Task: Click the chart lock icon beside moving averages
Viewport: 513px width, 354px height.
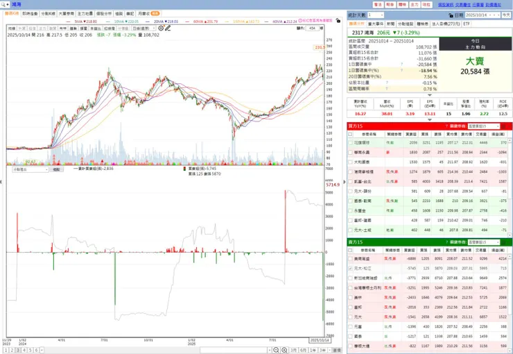Action: click(338, 20)
